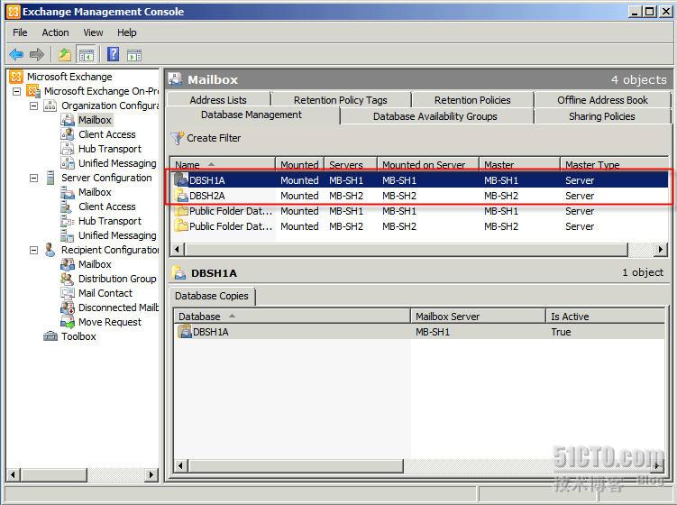Screen dimensions: 677x505
Task: Click the DBSH1A icon in Database Copies list
Action: (185, 332)
